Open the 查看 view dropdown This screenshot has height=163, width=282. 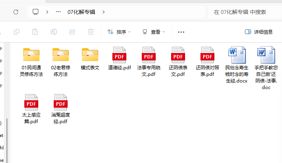tap(154, 32)
